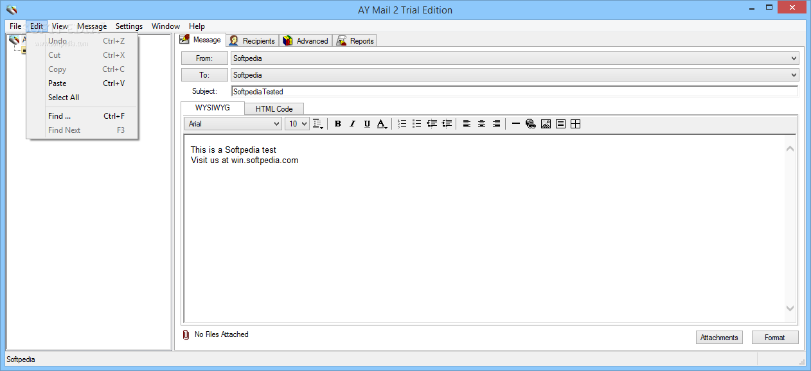Screen dimensions: 811x371
Task: Align text left
Action: click(467, 124)
